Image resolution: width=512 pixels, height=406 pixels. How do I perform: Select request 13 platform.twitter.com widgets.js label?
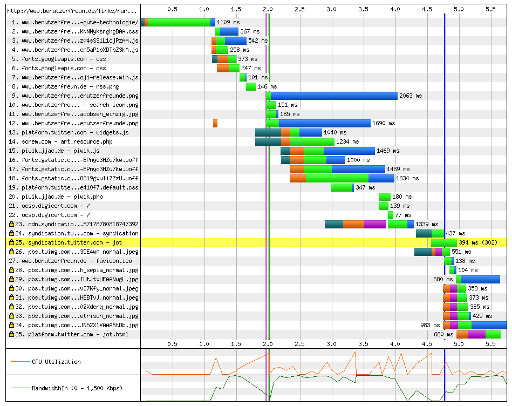[69, 132]
